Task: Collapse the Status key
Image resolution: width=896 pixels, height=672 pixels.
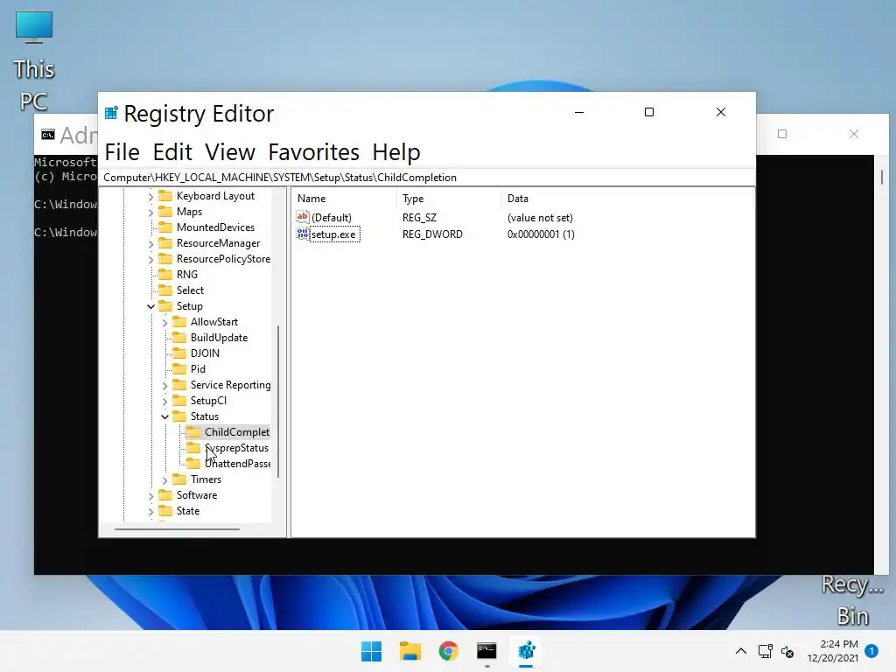Action: 165,417
